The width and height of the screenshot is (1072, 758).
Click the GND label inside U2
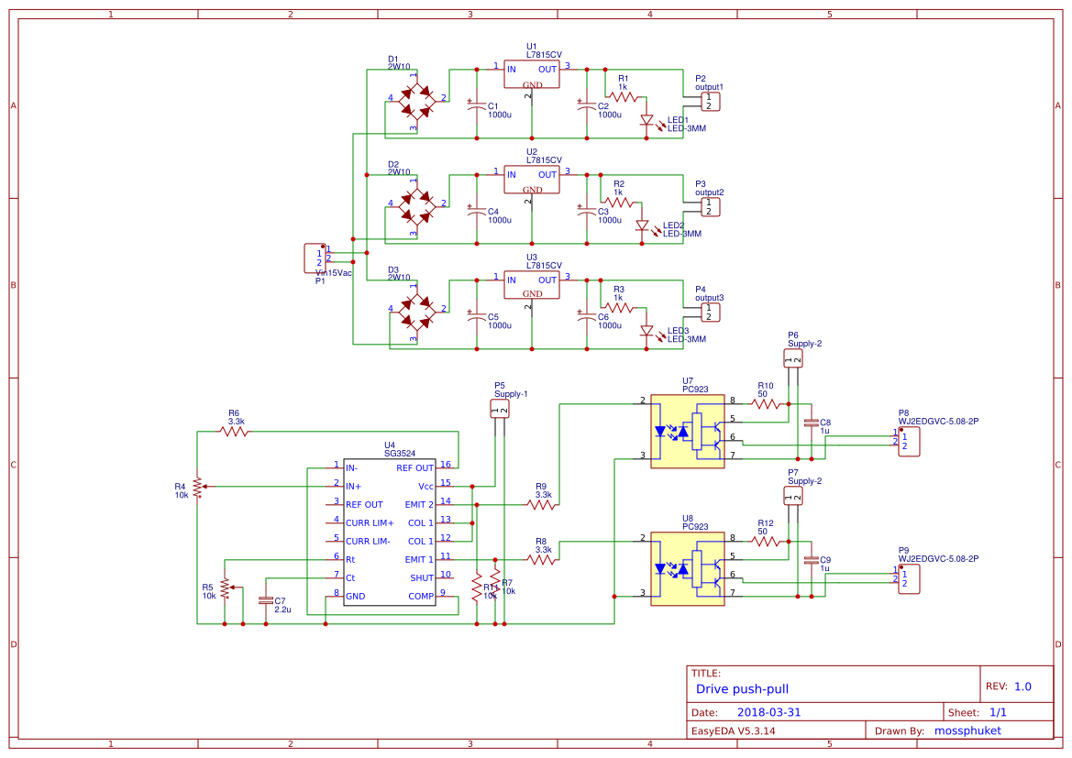pyautogui.click(x=530, y=191)
